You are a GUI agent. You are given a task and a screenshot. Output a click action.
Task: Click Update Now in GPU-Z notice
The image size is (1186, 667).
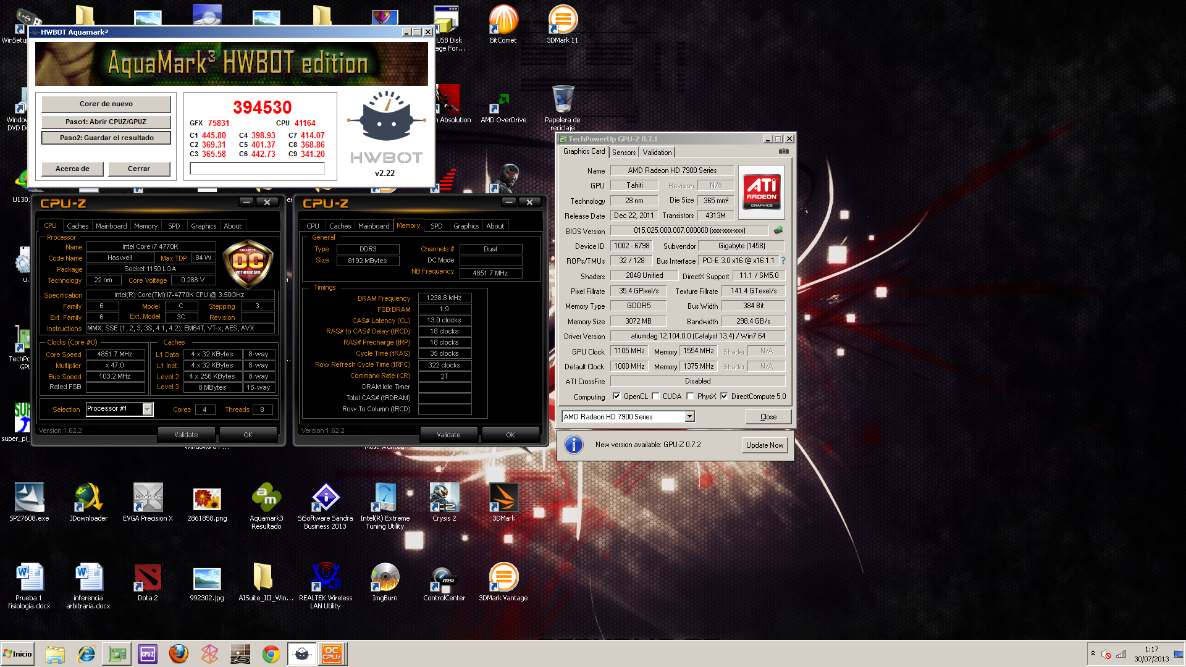765,445
